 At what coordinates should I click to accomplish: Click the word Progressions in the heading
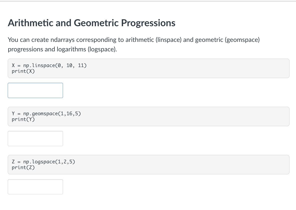click(148, 23)
